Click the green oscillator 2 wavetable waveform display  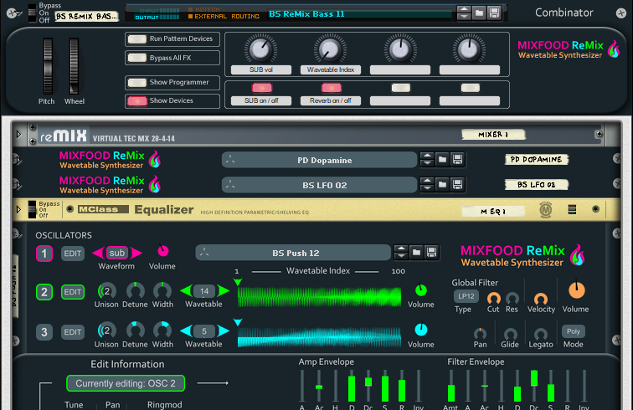[x=319, y=297]
